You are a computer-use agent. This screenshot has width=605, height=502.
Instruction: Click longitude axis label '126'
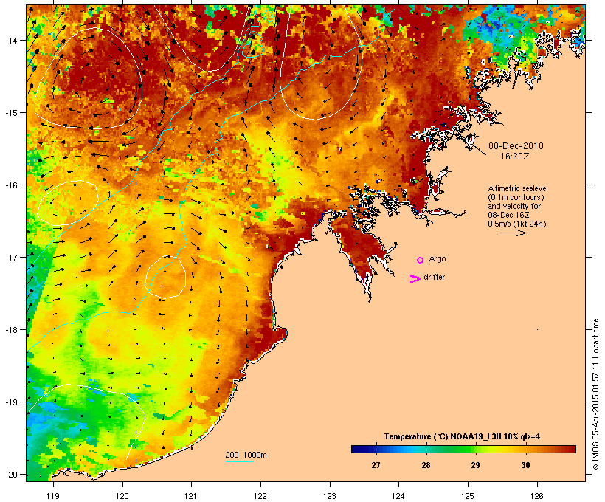tap(537, 496)
